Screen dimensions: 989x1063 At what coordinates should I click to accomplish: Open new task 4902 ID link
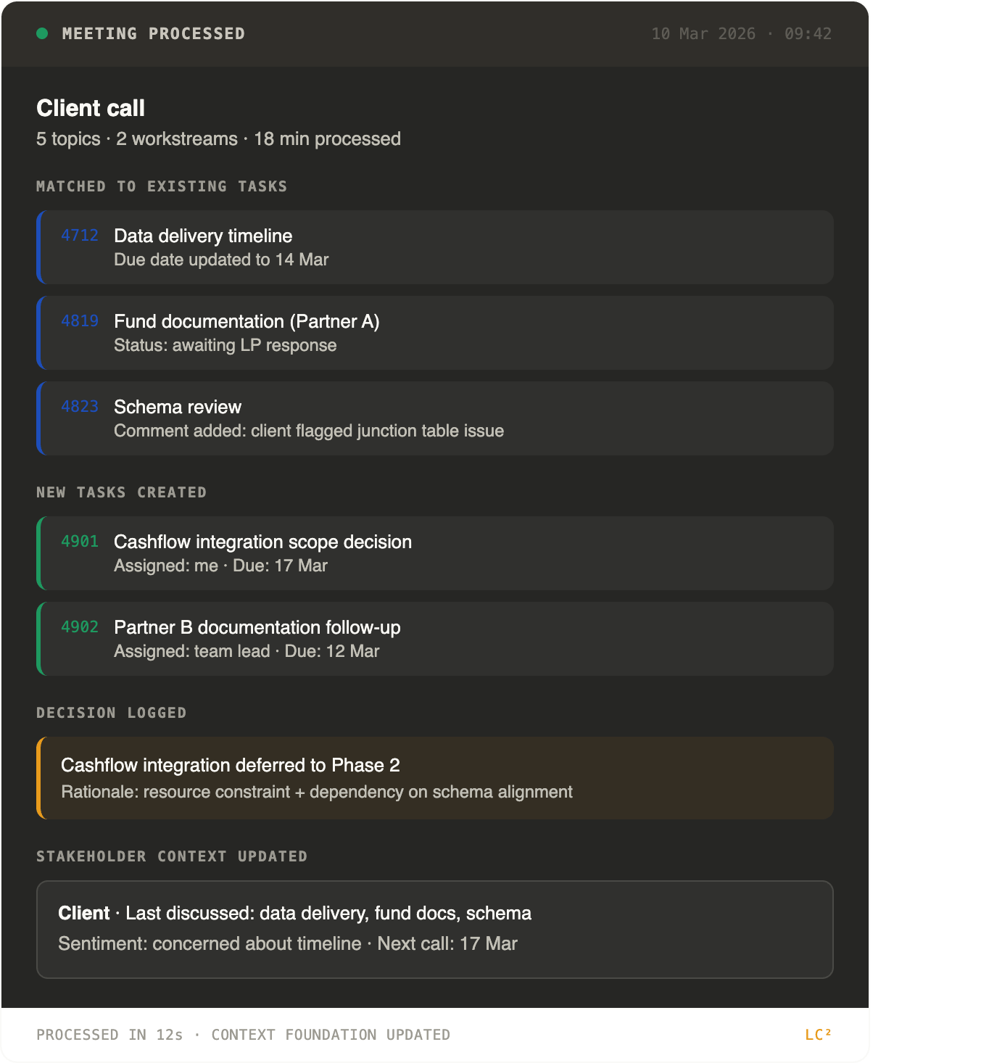[80, 627]
